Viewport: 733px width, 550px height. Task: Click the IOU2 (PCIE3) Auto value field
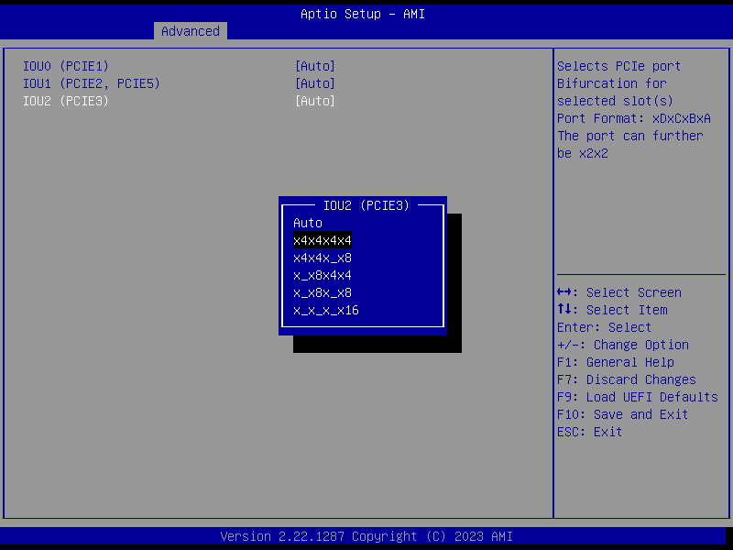coord(314,101)
